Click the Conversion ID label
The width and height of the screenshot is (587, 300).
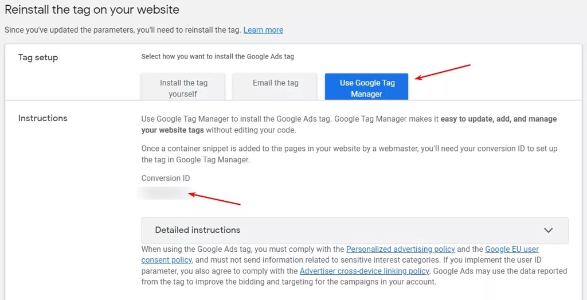pos(166,178)
